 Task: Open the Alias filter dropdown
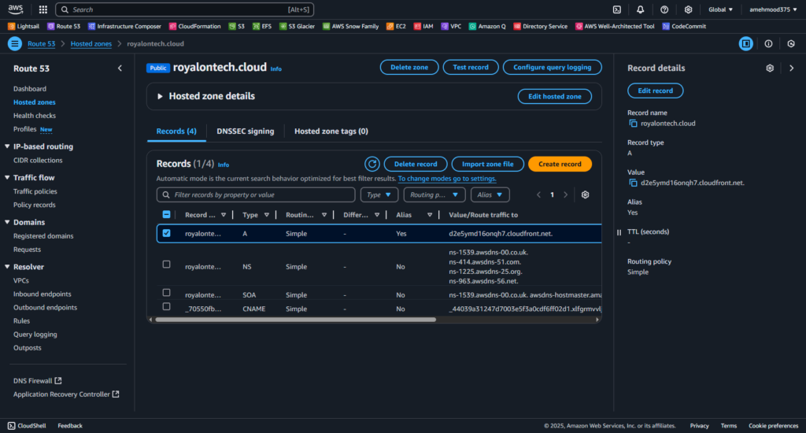[x=490, y=195]
